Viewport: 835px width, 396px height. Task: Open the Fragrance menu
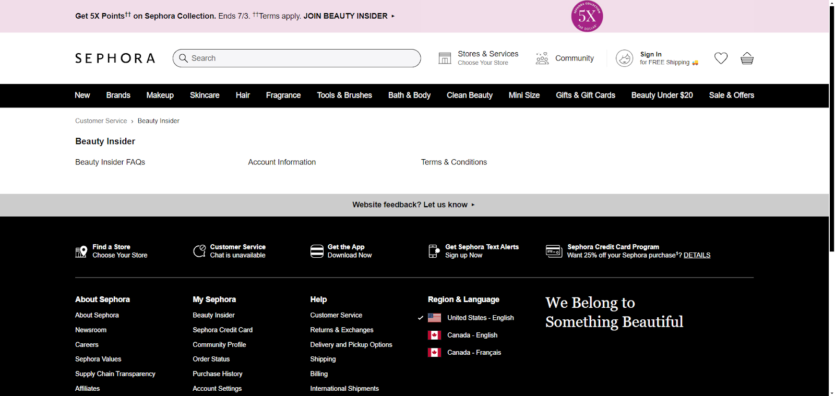283,95
